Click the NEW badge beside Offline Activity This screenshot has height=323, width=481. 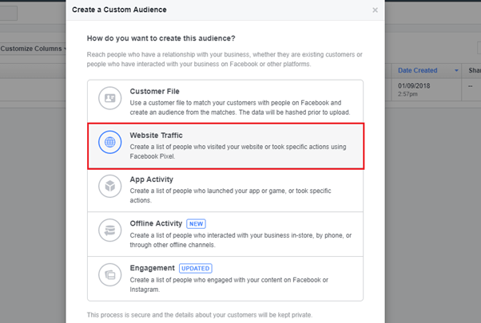(196, 224)
